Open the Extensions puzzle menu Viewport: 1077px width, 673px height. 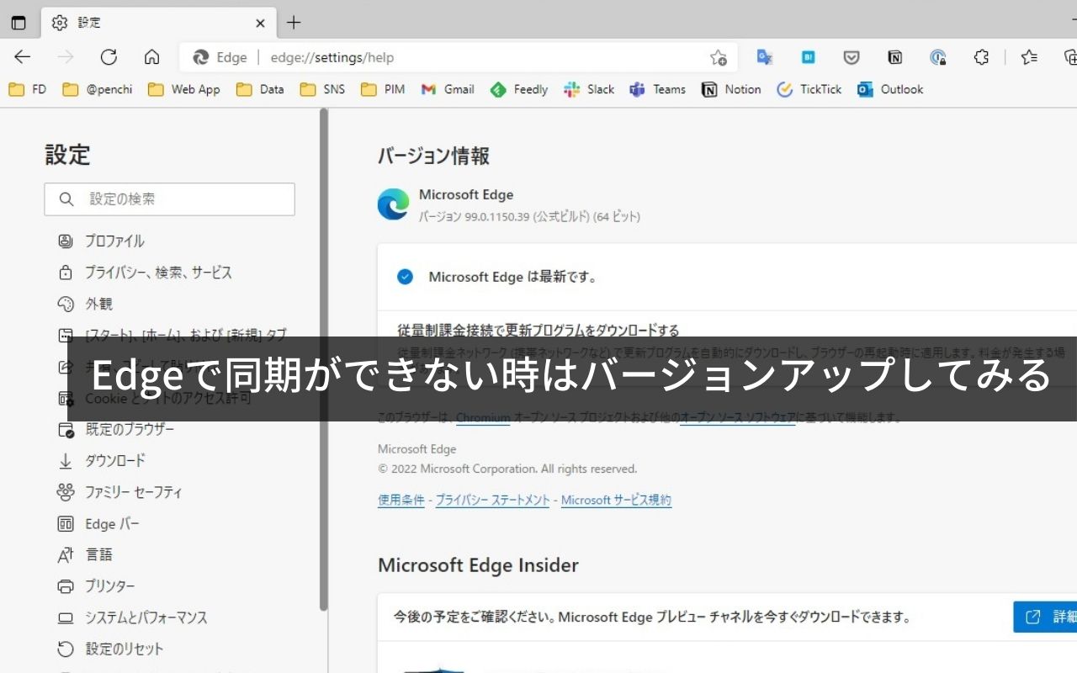tap(981, 57)
